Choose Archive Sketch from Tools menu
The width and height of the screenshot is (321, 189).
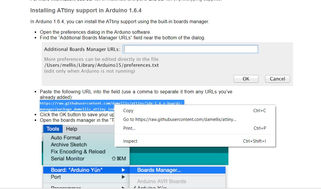(x=69, y=145)
